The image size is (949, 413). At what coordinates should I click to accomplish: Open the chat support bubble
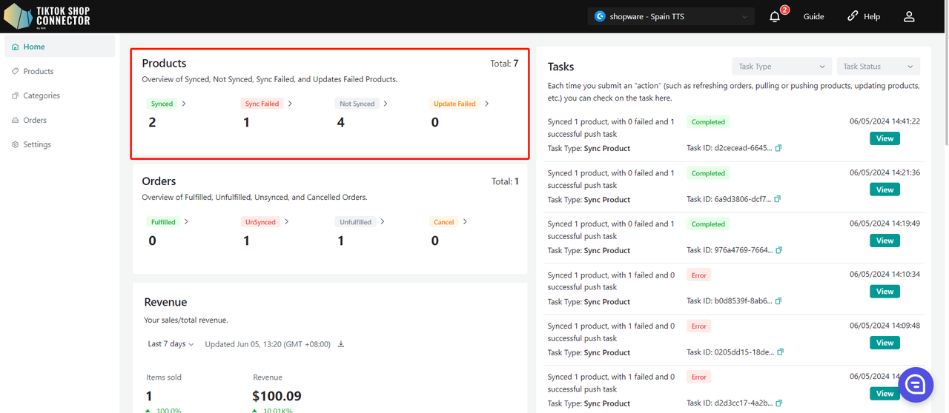pos(915,384)
